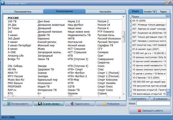Click the speaker icon on Аудиосказки button
Viewport: 173px width, 120px height.
click(72, 104)
